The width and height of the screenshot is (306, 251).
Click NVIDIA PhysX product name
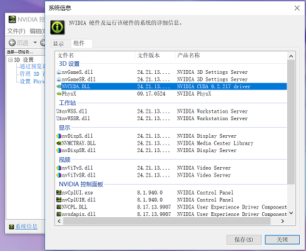(x=194, y=94)
